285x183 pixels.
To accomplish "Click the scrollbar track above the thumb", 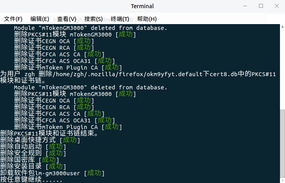I will pos(282,69).
